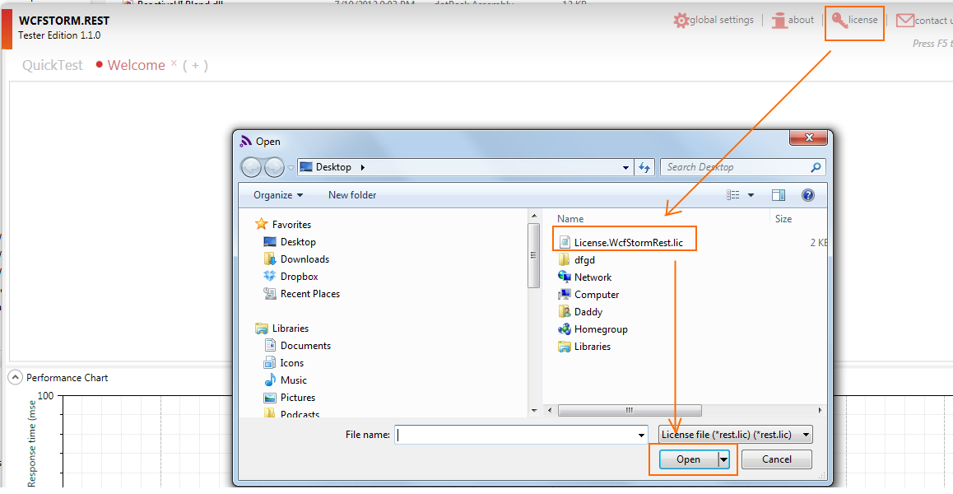
Task: Select the Welcome tab
Action: 136,65
